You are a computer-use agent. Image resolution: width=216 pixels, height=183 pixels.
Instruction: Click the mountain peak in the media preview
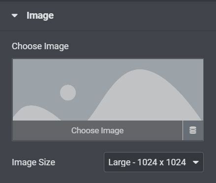pos(140,71)
